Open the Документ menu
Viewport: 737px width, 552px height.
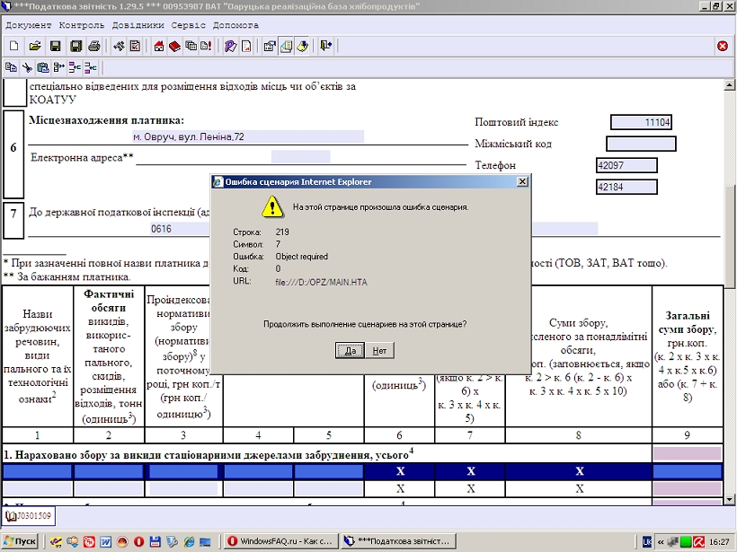click(x=29, y=25)
